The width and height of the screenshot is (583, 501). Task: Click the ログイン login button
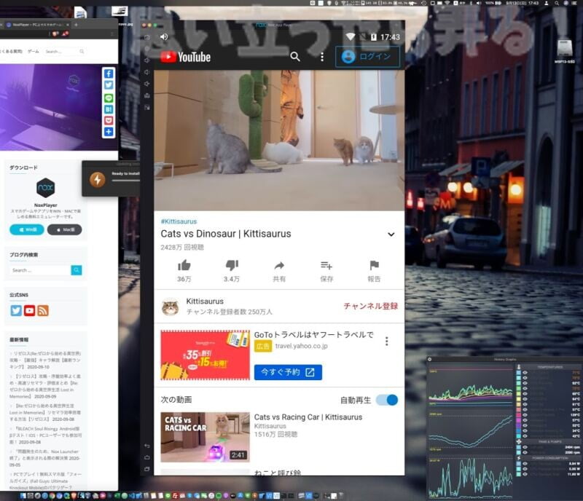pyautogui.click(x=367, y=57)
